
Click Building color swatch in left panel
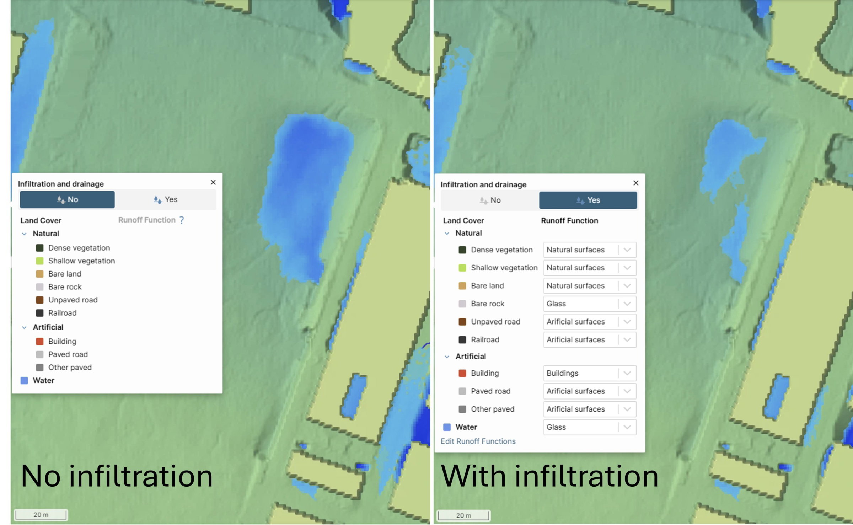click(40, 342)
